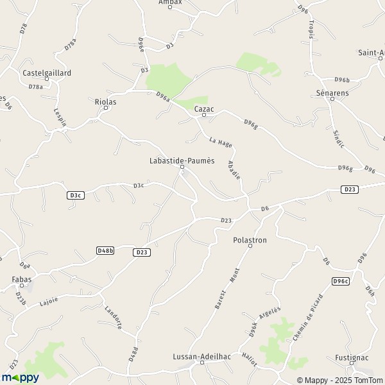385x385 pixels.
Task: Click the Sénarens town marker
Action: coord(332,99)
